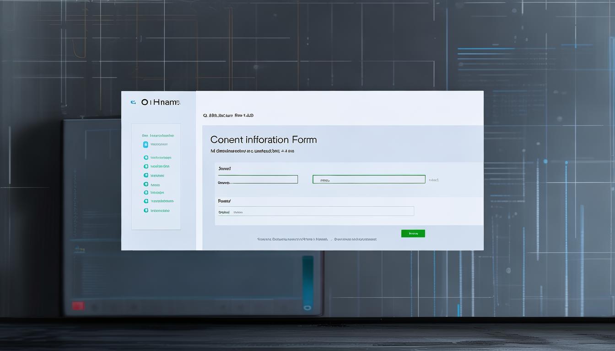Click the last teal circle sidebar icon
Viewport: 615px width, 351px height.
tap(146, 211)
